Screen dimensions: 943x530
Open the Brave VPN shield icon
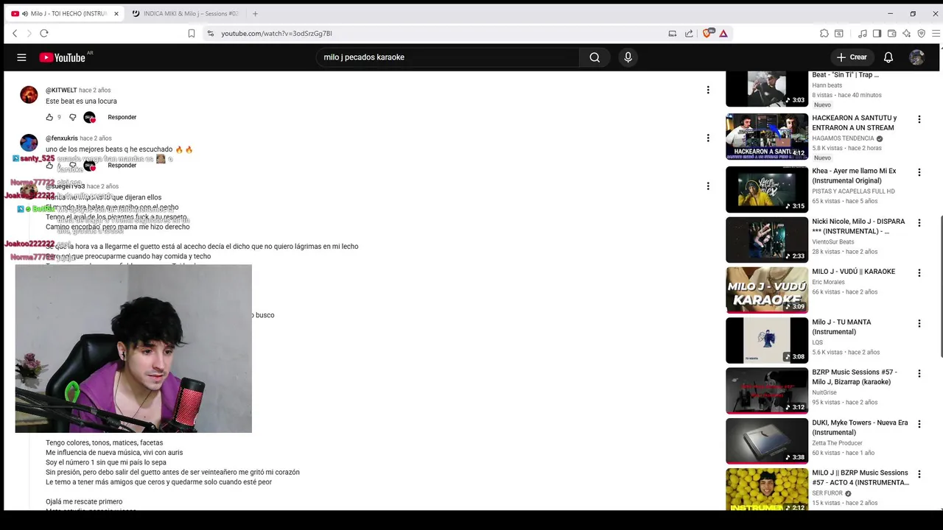[921, 33]
